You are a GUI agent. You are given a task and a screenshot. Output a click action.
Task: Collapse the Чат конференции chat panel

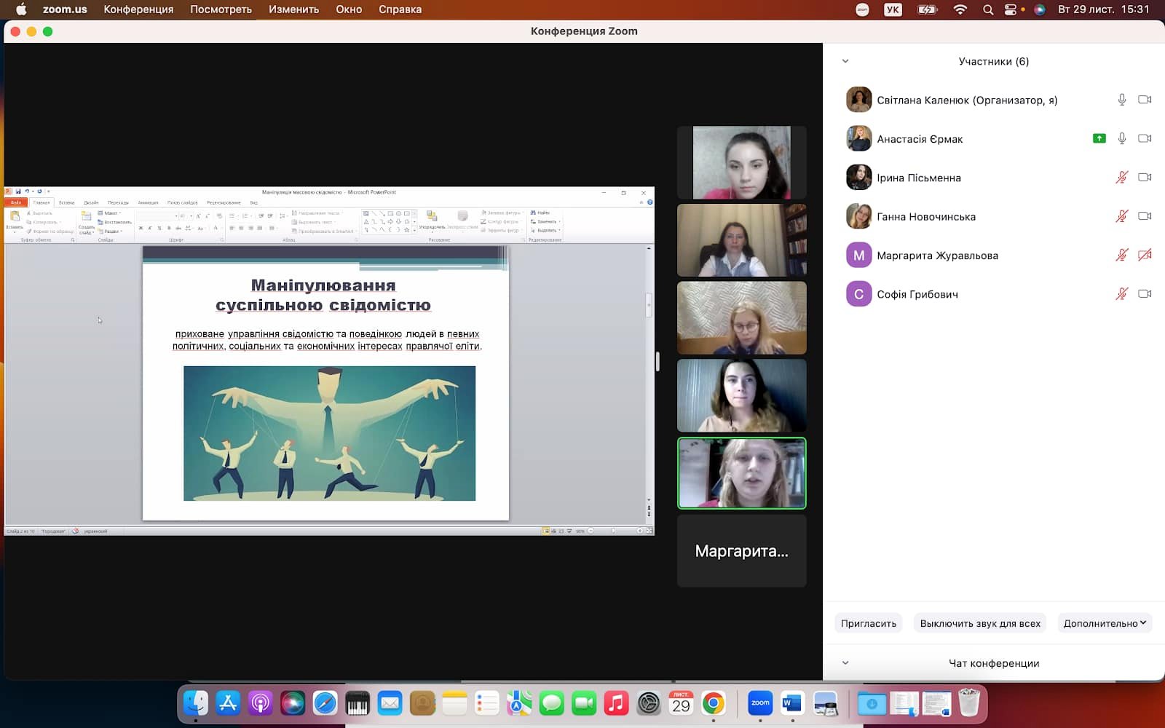click(x=845, y=663)
